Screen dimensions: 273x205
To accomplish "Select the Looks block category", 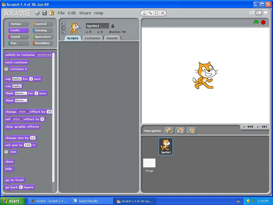I will pyautogui.click(x=18, y=30).
